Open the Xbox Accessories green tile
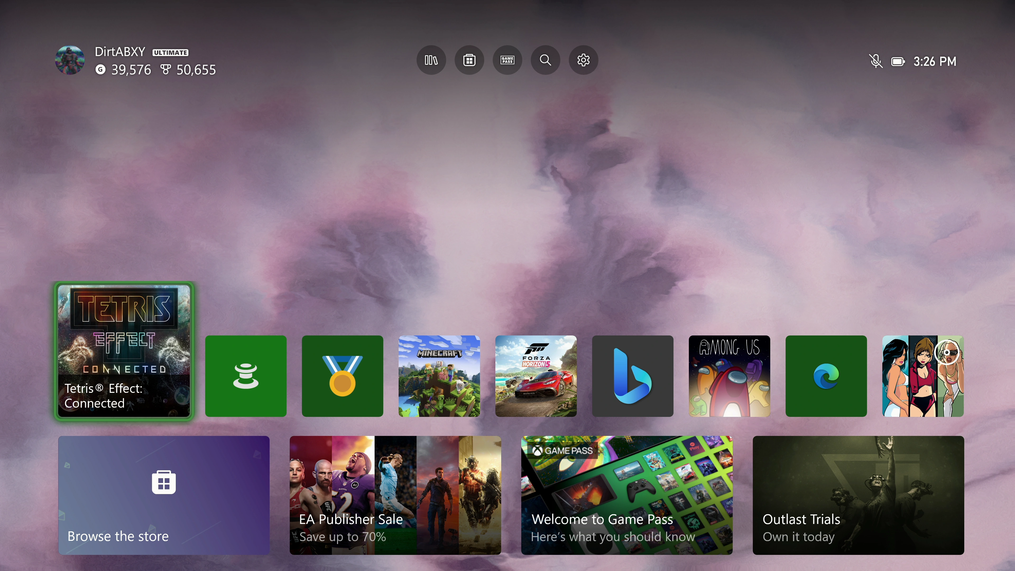Screen dimensions: 1015x571 (x=246, y=376)
